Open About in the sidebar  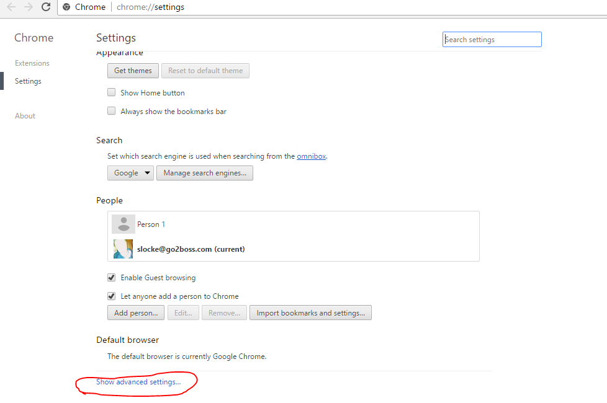coord(25,116)
